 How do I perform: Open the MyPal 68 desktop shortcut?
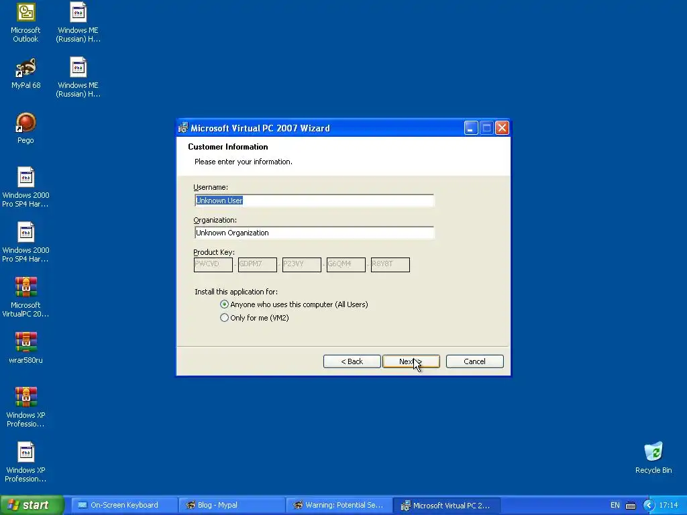(25, 74)
